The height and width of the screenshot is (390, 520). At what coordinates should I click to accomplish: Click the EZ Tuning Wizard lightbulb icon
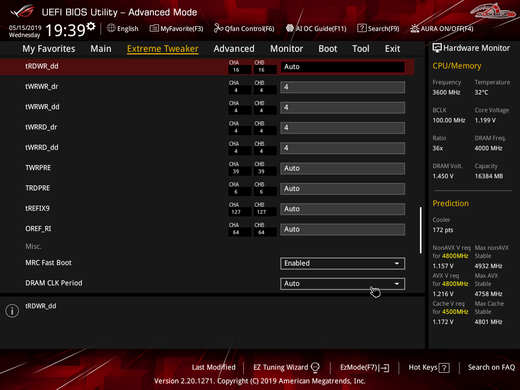pos(315,367)
